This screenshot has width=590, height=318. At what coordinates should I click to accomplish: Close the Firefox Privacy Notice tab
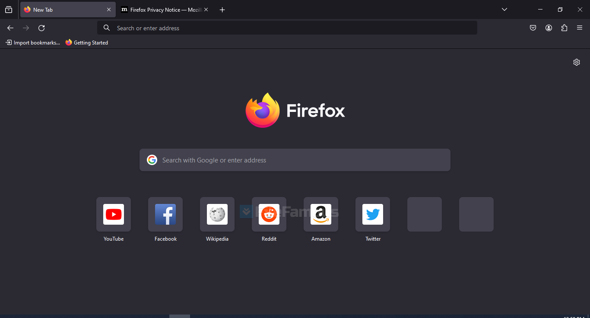(206, 10)
